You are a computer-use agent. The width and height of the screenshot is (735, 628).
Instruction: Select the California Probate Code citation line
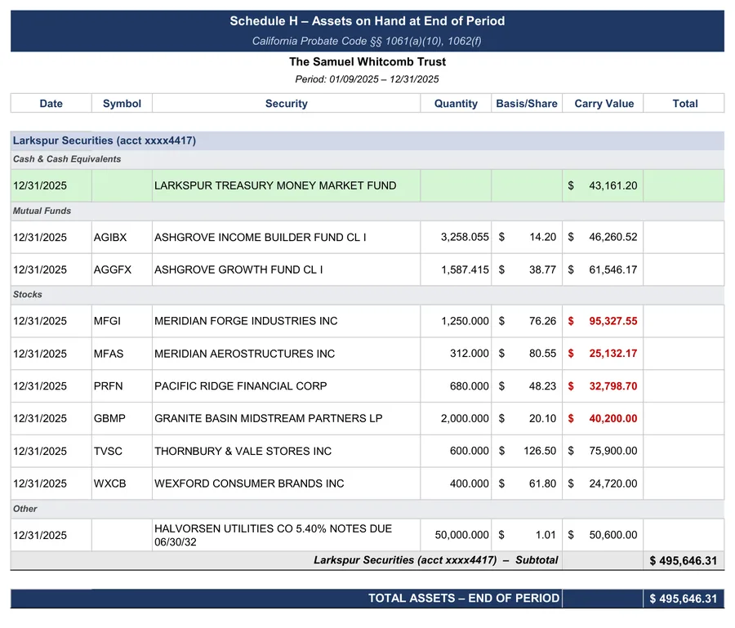pos(367,42)
